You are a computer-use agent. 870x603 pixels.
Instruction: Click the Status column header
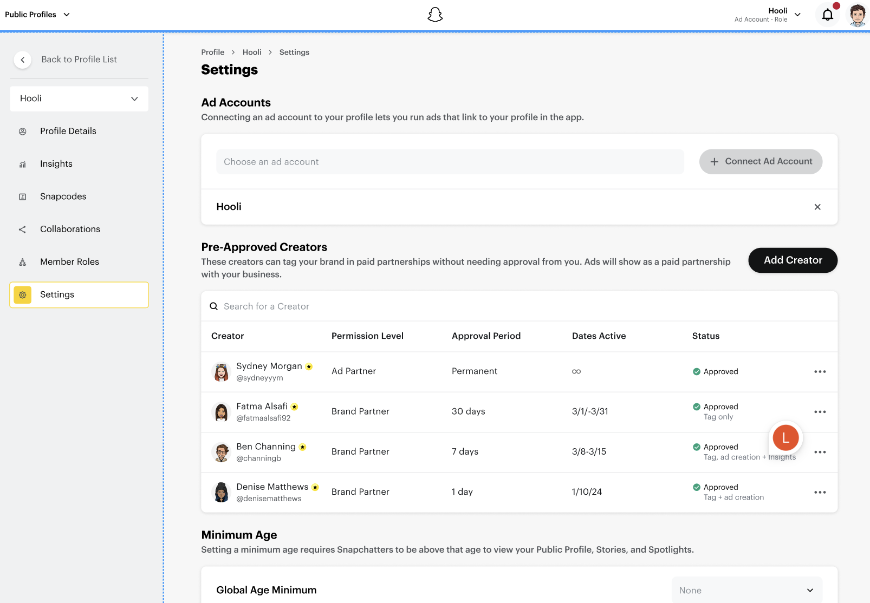click(x=706, y=336)
